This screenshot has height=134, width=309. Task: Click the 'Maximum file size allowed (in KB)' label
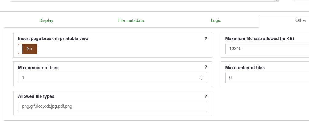260,39
